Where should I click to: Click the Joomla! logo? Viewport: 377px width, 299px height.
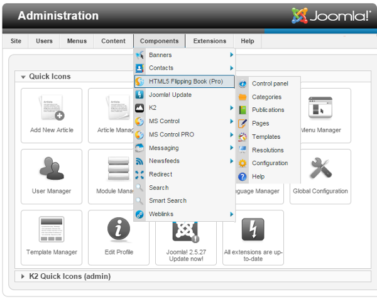[331, 16]
